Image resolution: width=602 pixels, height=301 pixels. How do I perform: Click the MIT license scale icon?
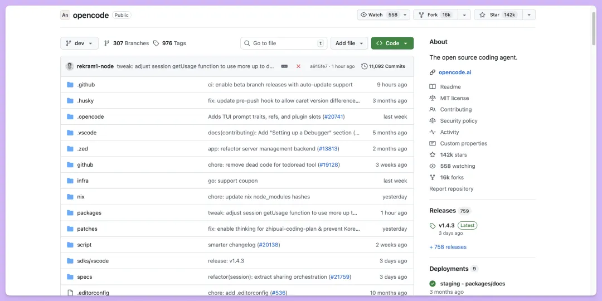pyautogui.click(x=433, y=98)
